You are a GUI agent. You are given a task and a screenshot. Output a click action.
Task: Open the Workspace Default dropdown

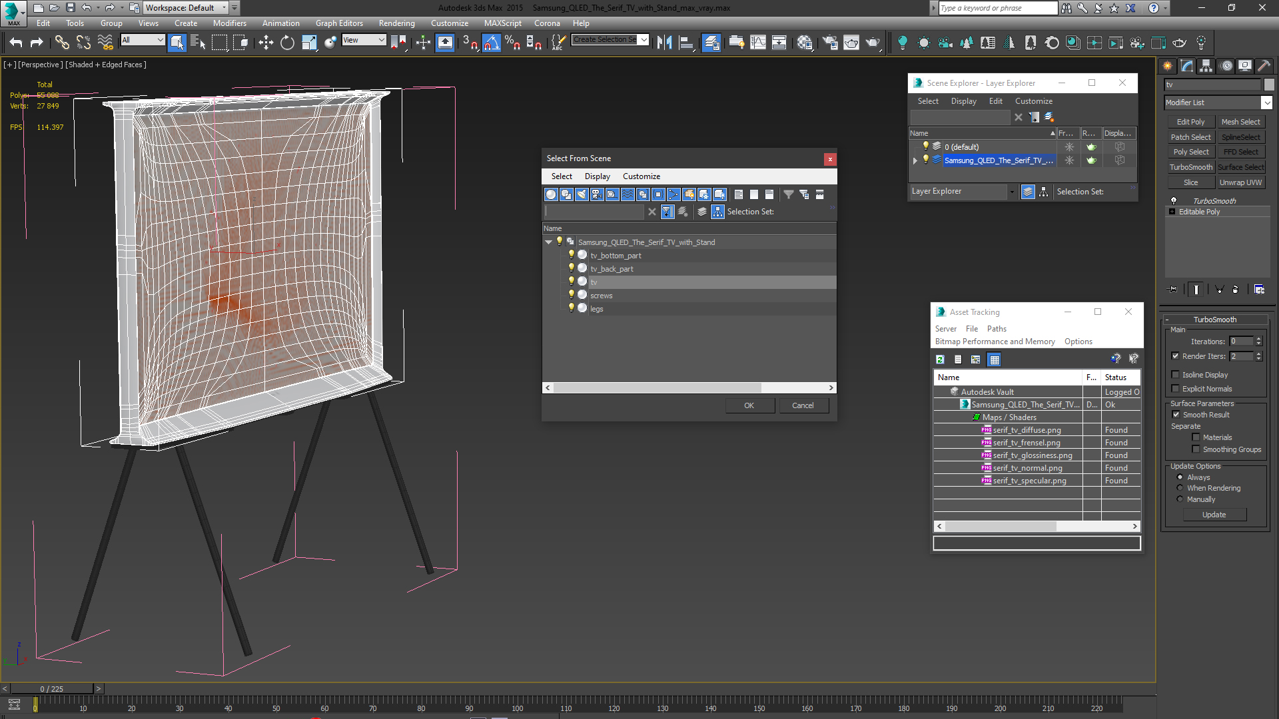186,8
